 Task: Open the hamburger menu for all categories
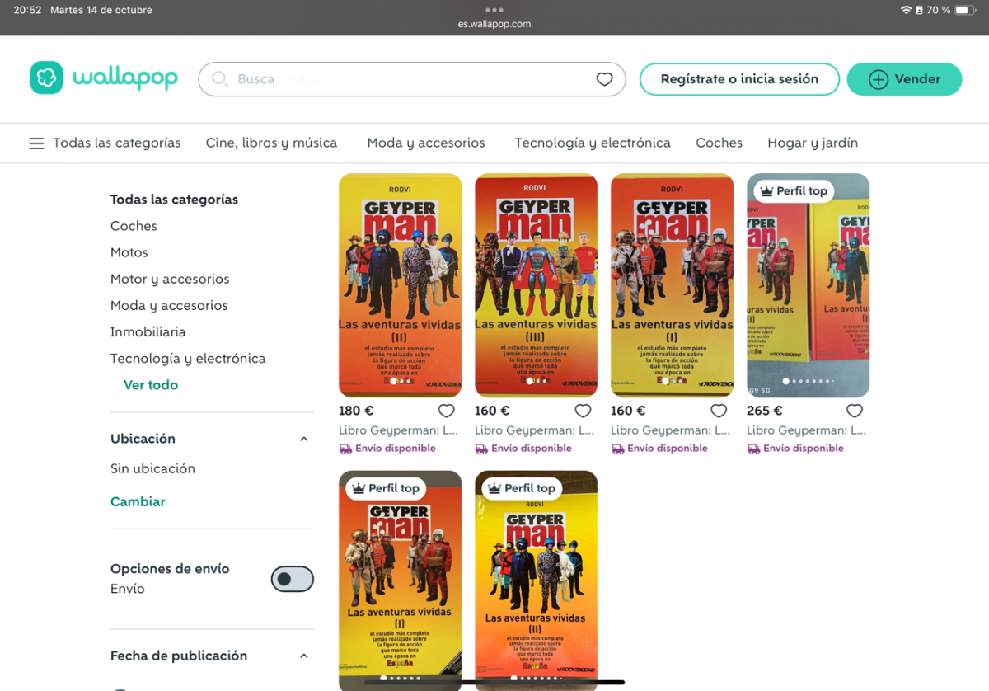[x=36, y=143]
